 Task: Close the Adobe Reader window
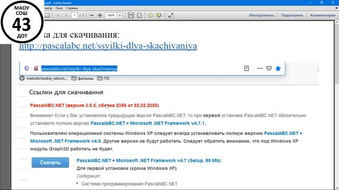pos(333,3)
